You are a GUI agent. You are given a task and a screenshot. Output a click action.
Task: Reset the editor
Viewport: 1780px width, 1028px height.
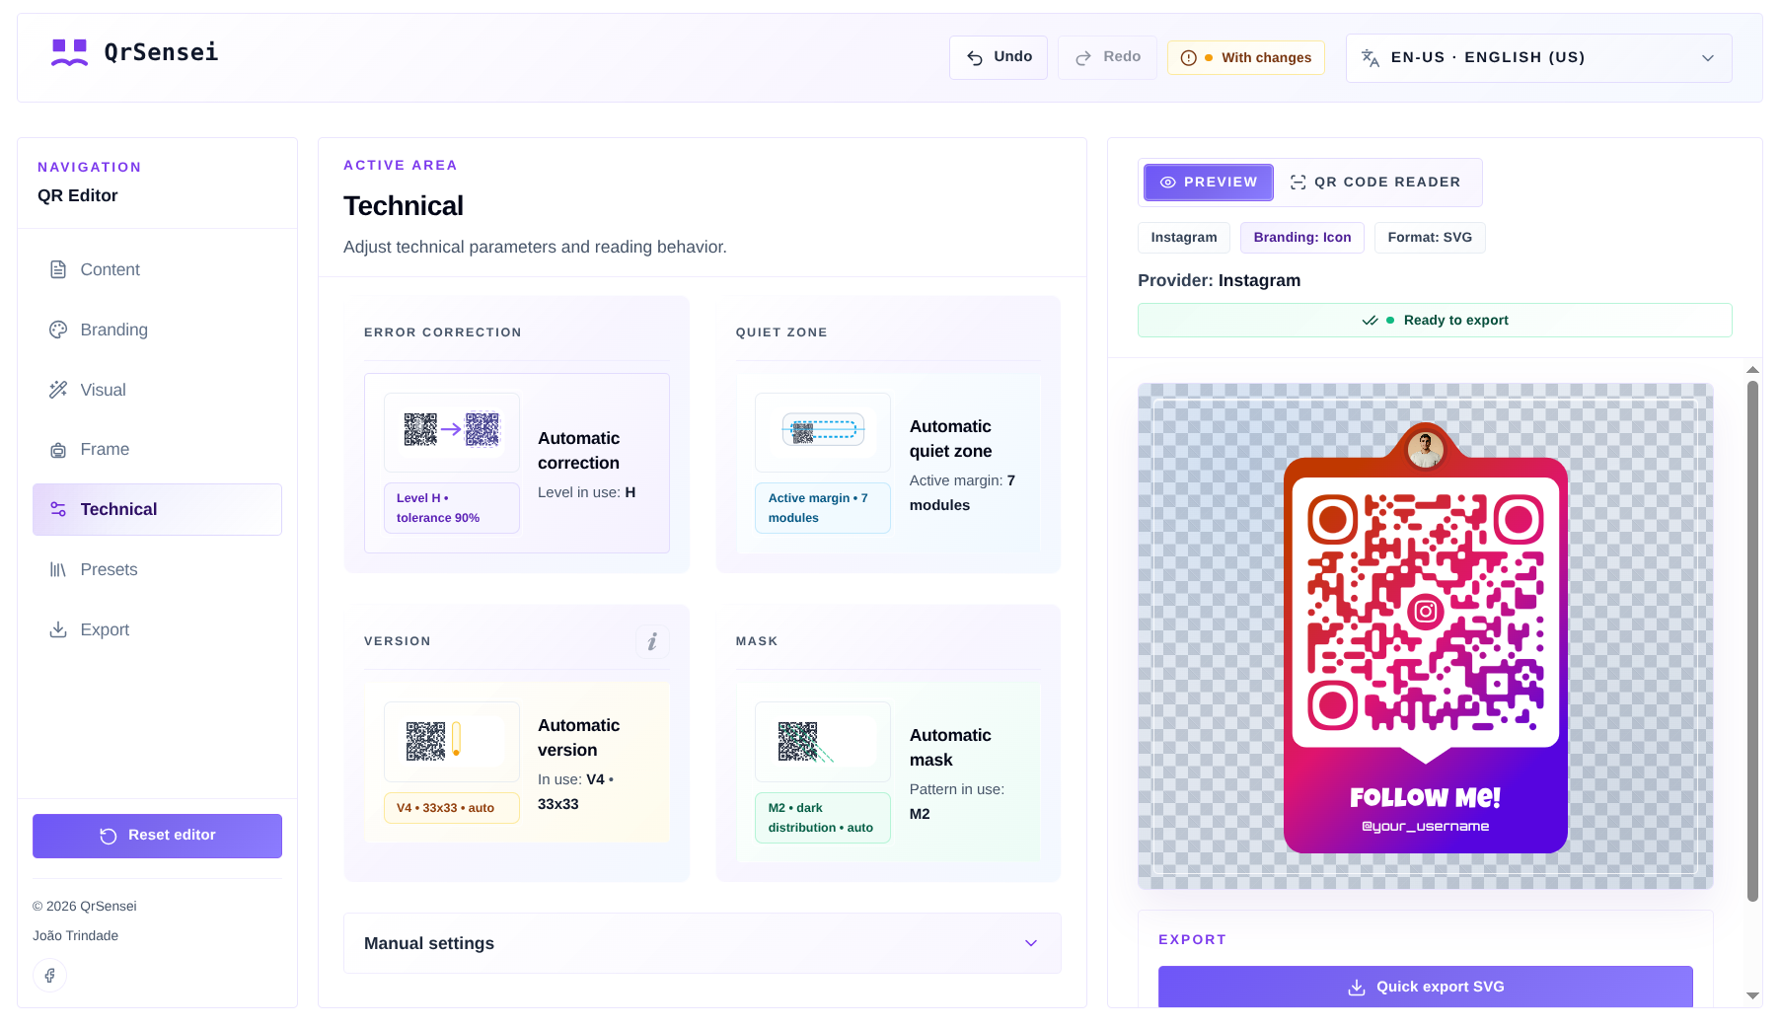coord(157,836)
